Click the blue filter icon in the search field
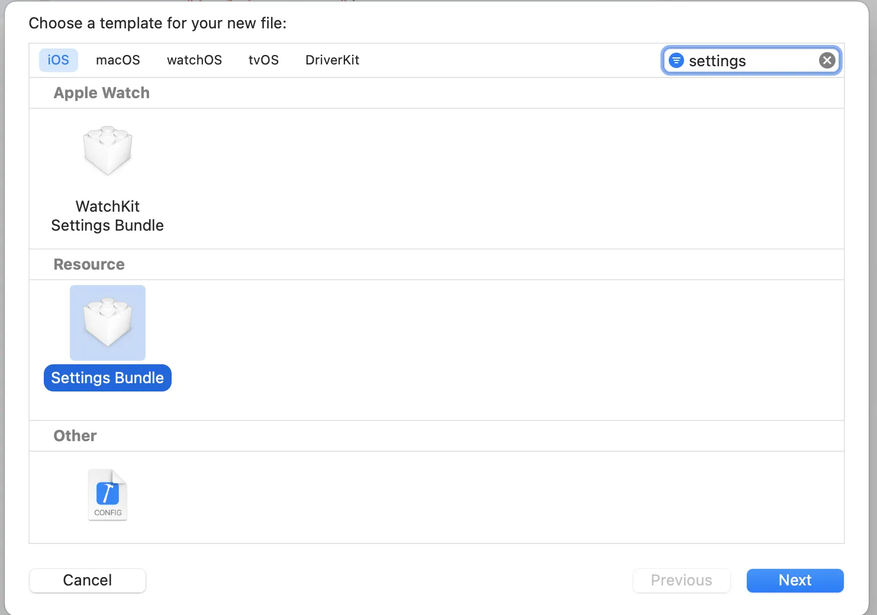This screenshot has width=877, height=615. (x=676, y=60)
